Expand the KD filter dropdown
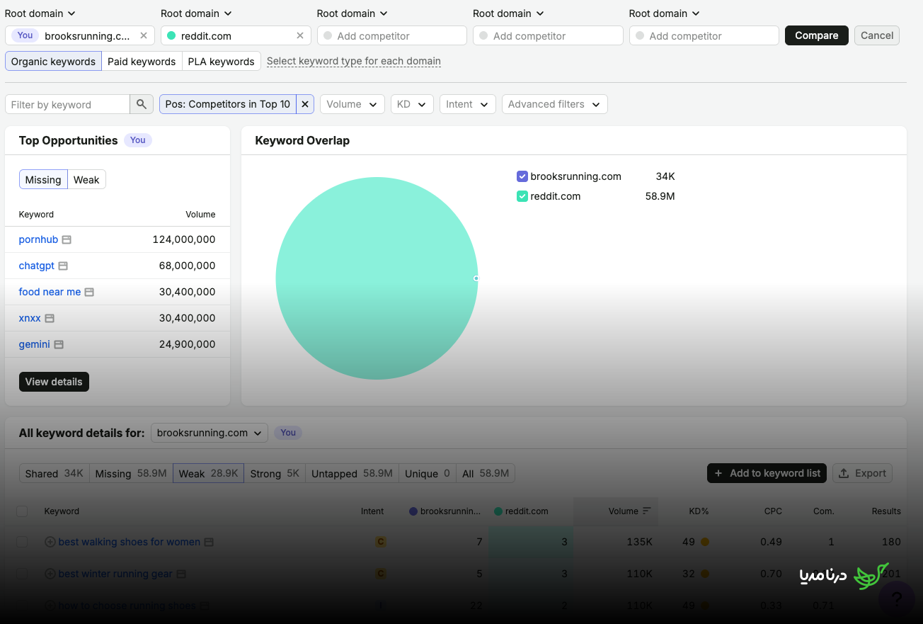This screenshot has width=923, height=624. 412,104
